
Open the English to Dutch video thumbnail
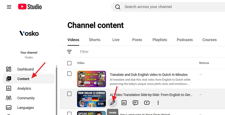pyautogui.click(x=91, y=79)
